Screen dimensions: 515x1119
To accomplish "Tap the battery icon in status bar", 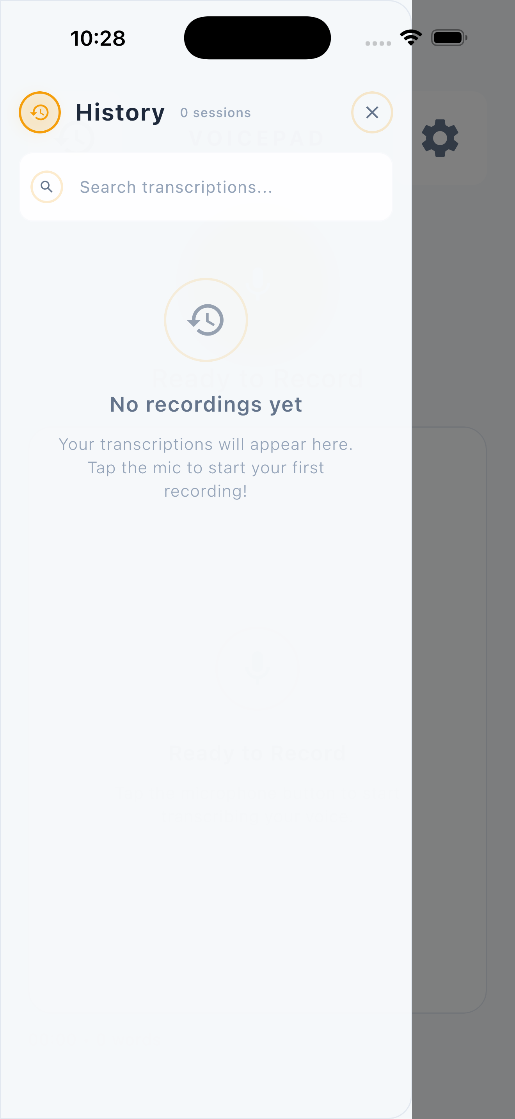I will [449, 38].
